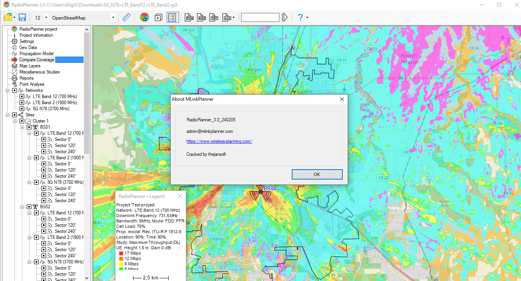The image size is (521, 281).
Task: Toggle Sector 0° checkbox under BS01 LTE Band 12
Action: click(x=44, y=139)
